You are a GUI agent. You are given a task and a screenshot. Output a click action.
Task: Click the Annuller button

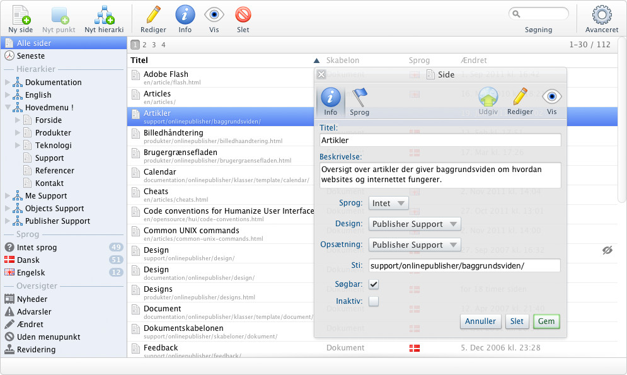pyautogui.click(x=480, y=321)
